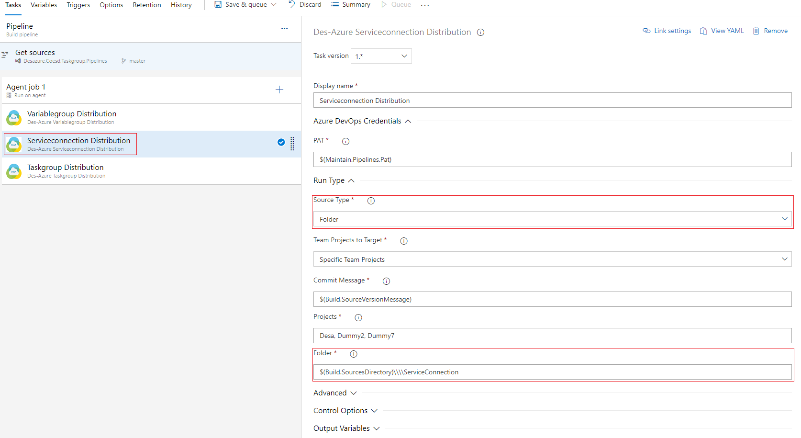Click the Commit Message input field
The height and width of the screenshot is (438, 801).
(552, 299)
